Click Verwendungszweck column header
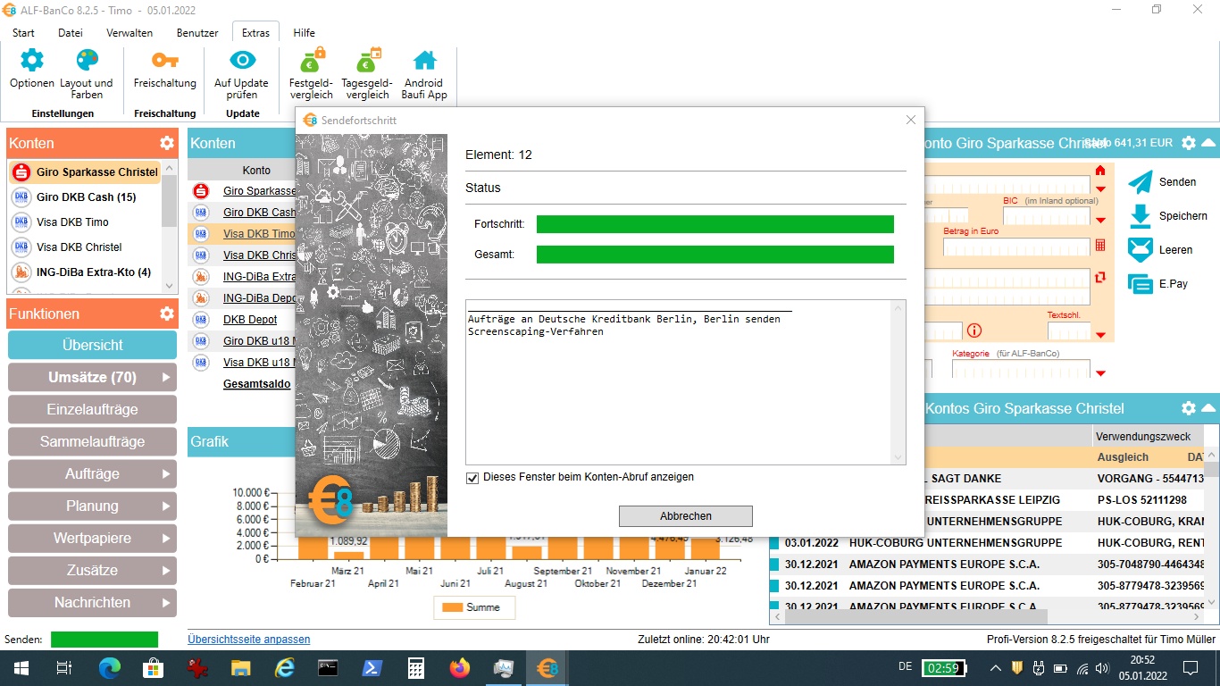1220x686 pixels. pyautogui.click(x=1149, y=437)
